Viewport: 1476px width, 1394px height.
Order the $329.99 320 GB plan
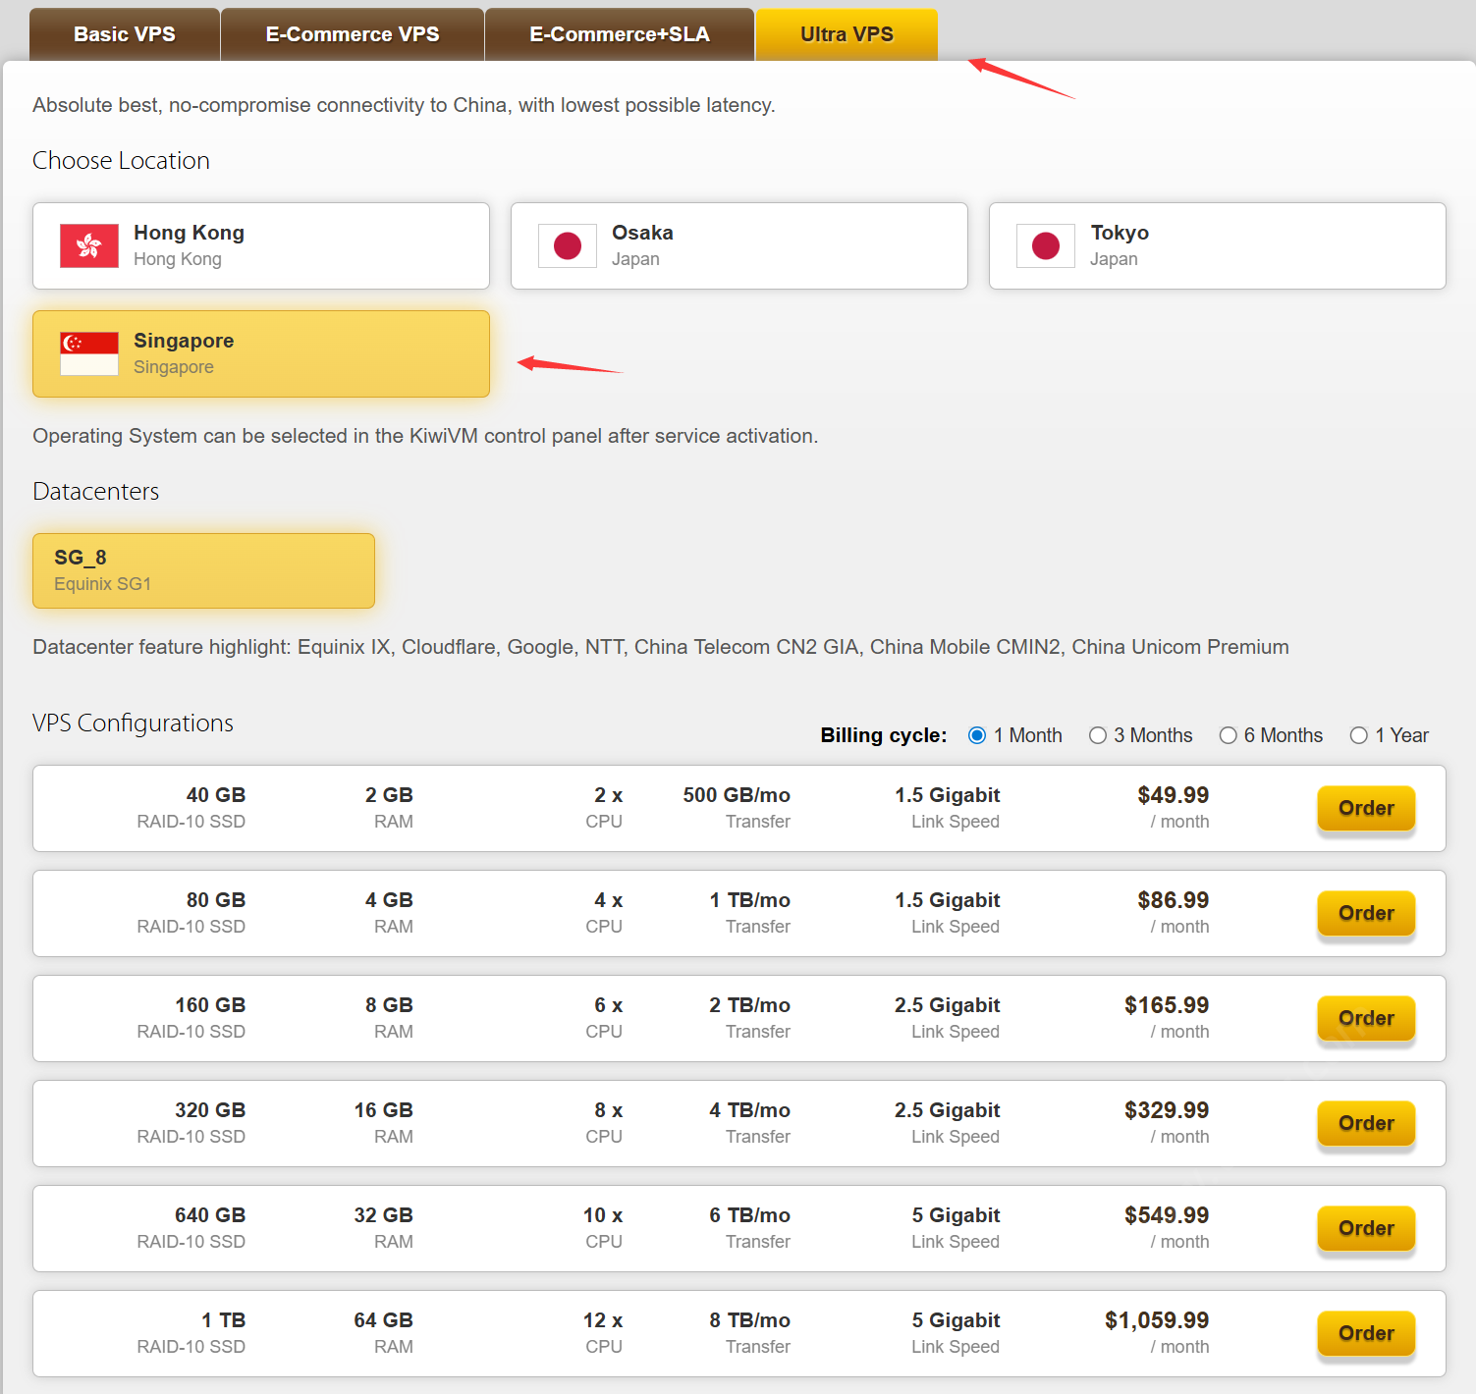1366,1123
